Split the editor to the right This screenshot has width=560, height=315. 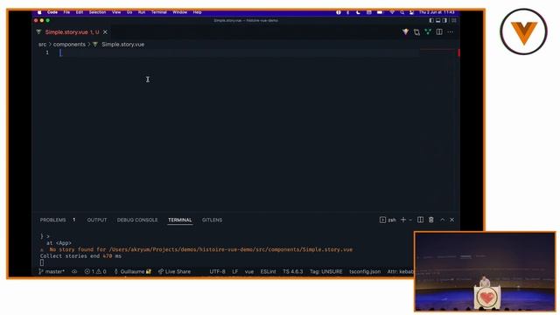coord(439,32)
